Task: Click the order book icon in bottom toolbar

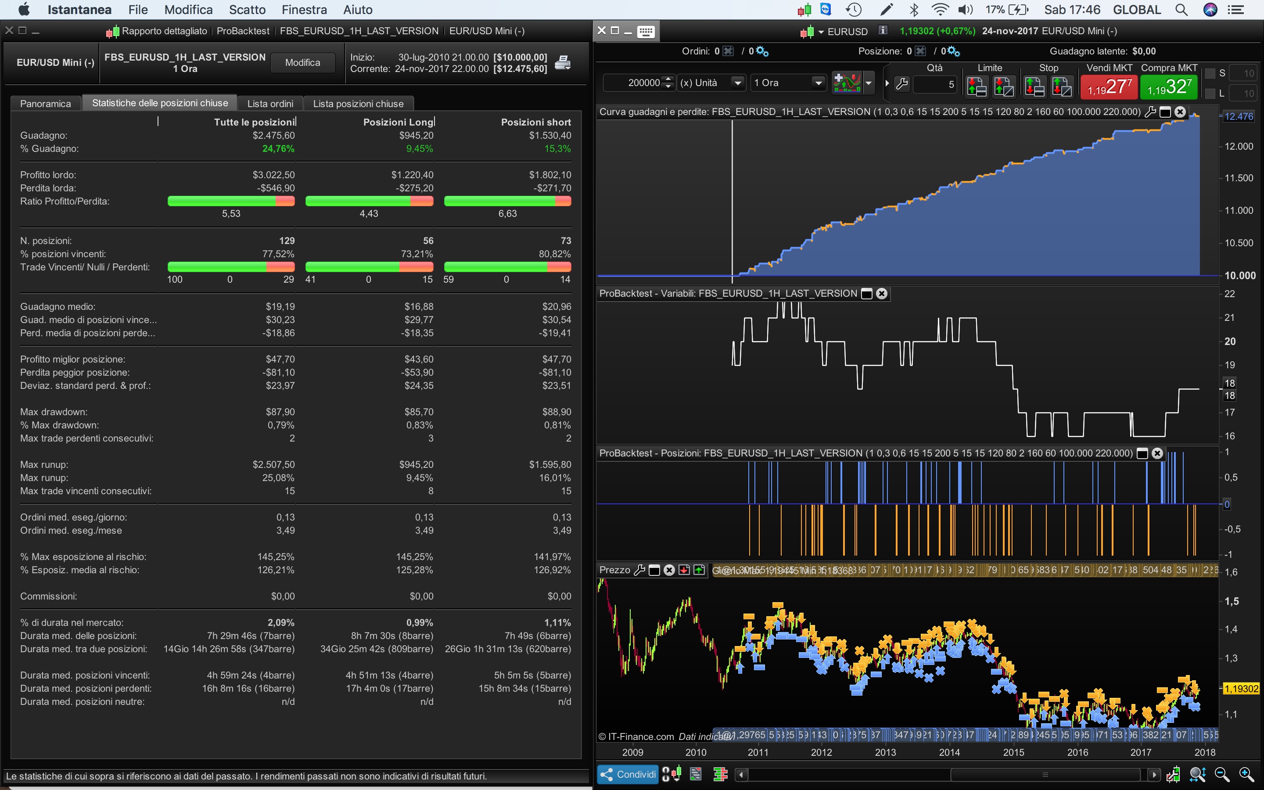Action: click(x=720, y=774)
